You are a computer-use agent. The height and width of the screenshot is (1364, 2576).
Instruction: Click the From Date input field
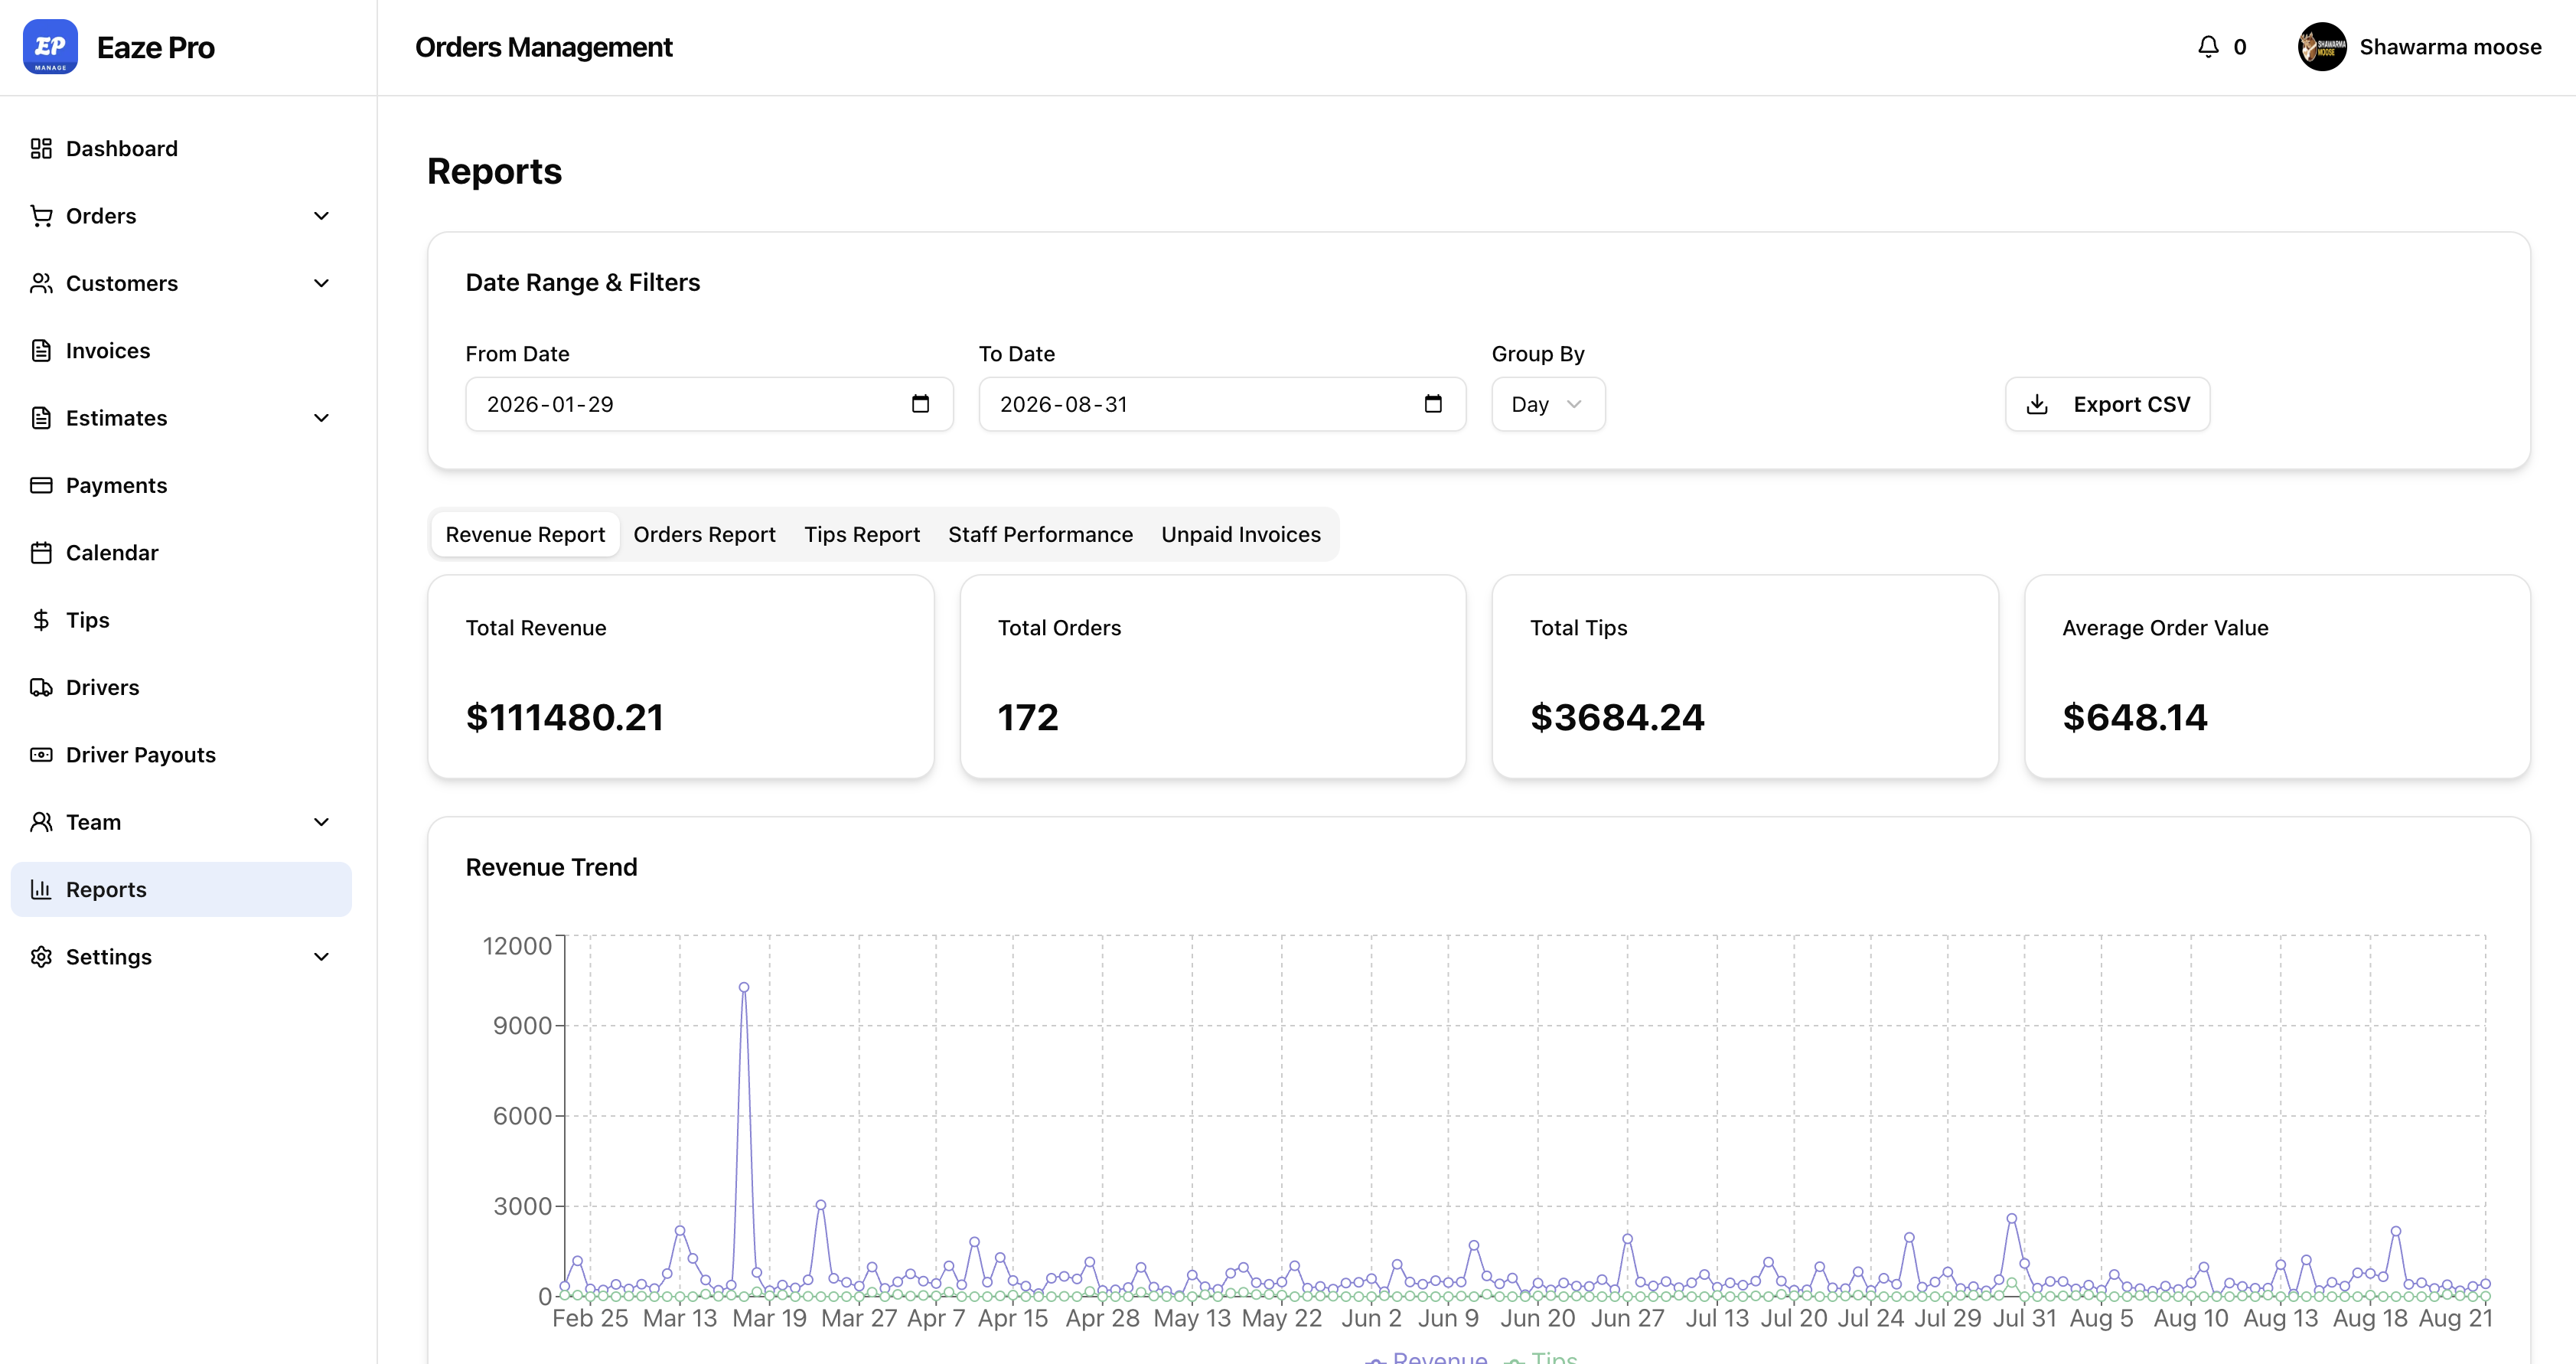click(709, 404)
